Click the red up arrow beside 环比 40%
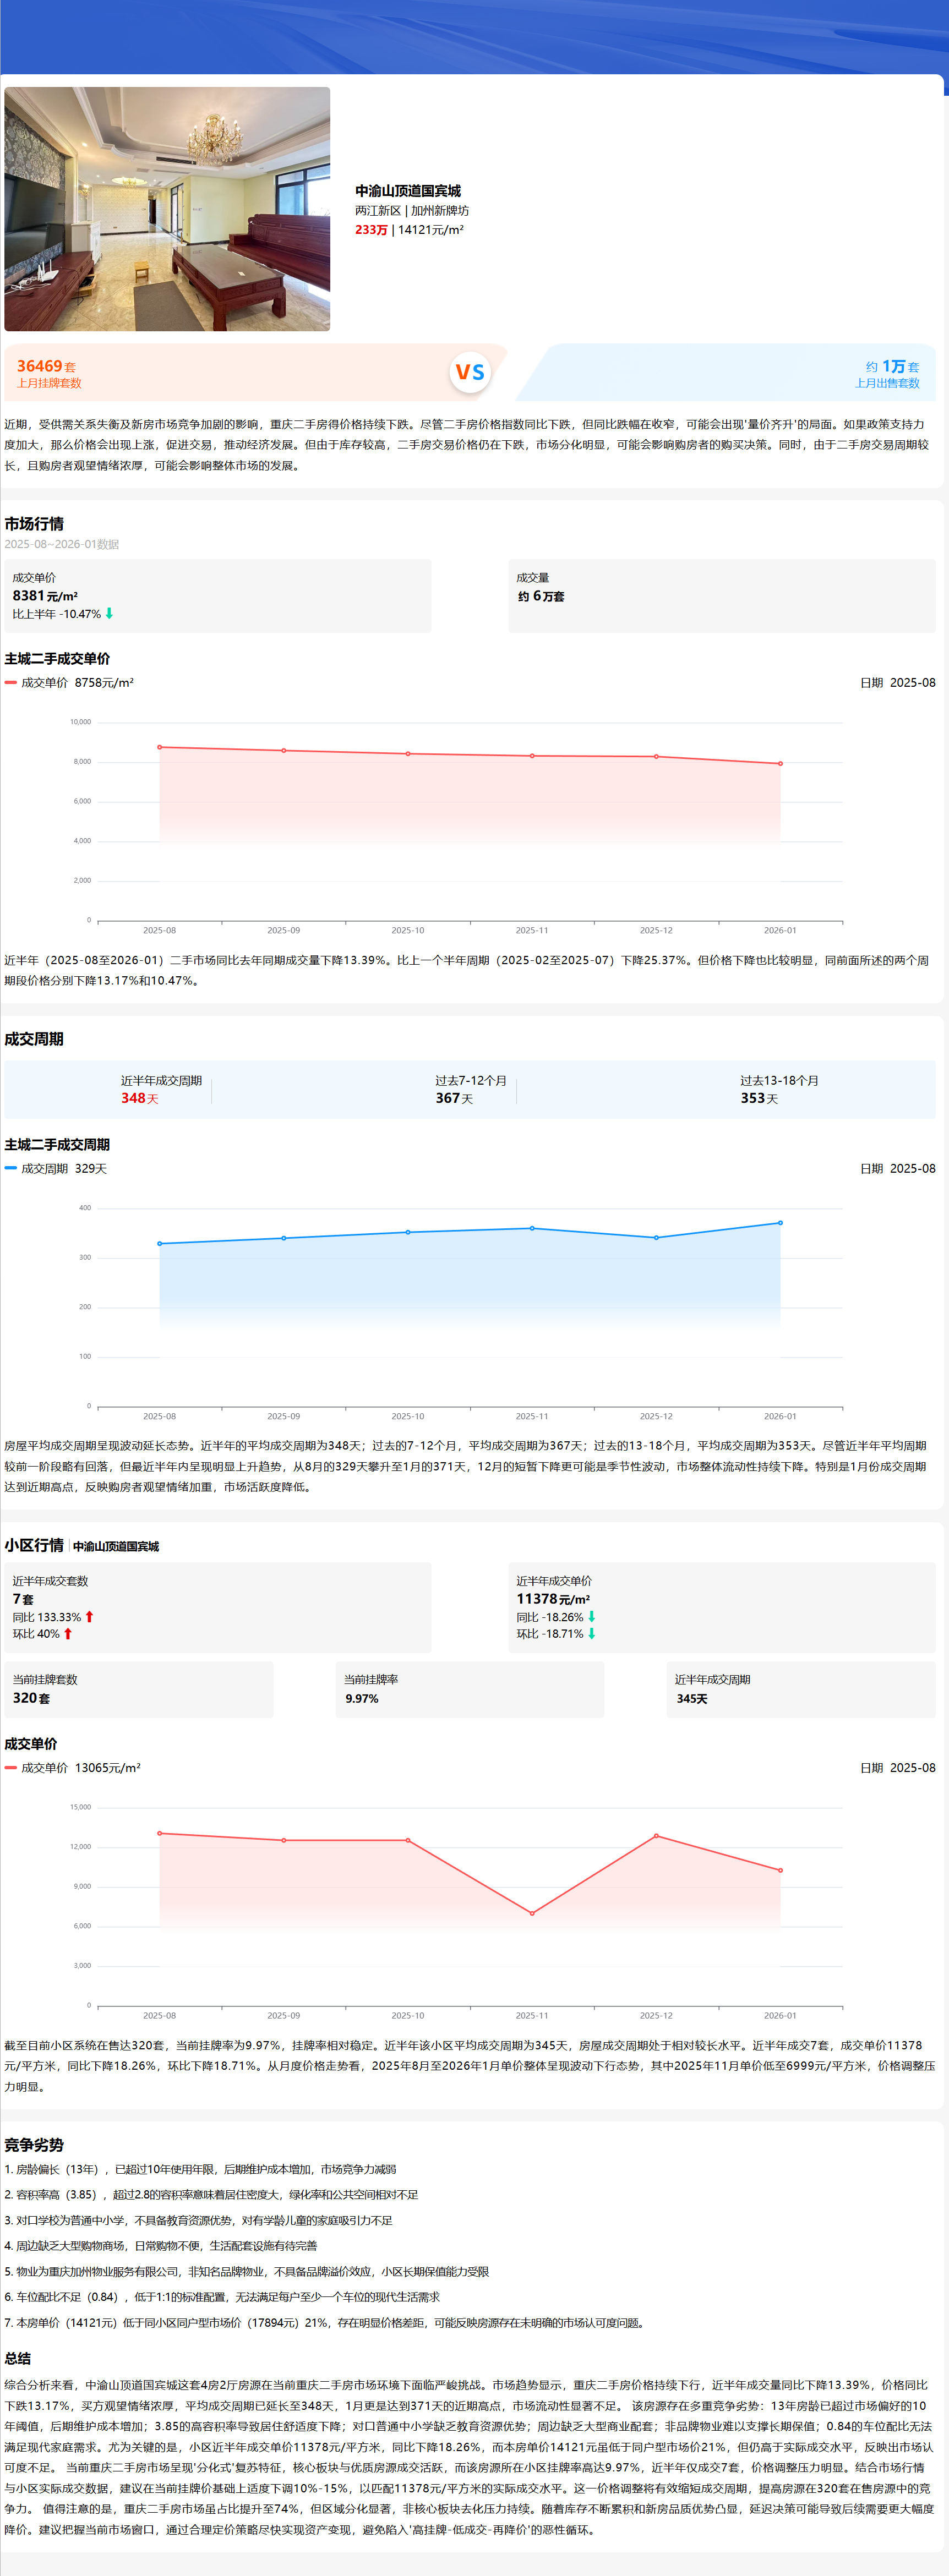Screen dimensions: 949x2576 [68, 1634]
